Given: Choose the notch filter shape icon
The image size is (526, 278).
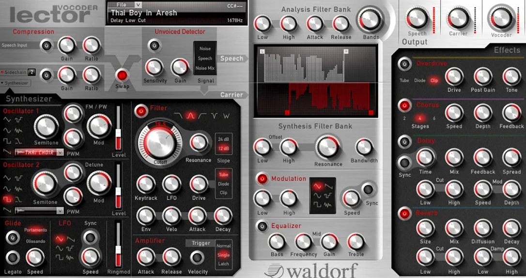Looking at the screenshot, I should [214, 116].
